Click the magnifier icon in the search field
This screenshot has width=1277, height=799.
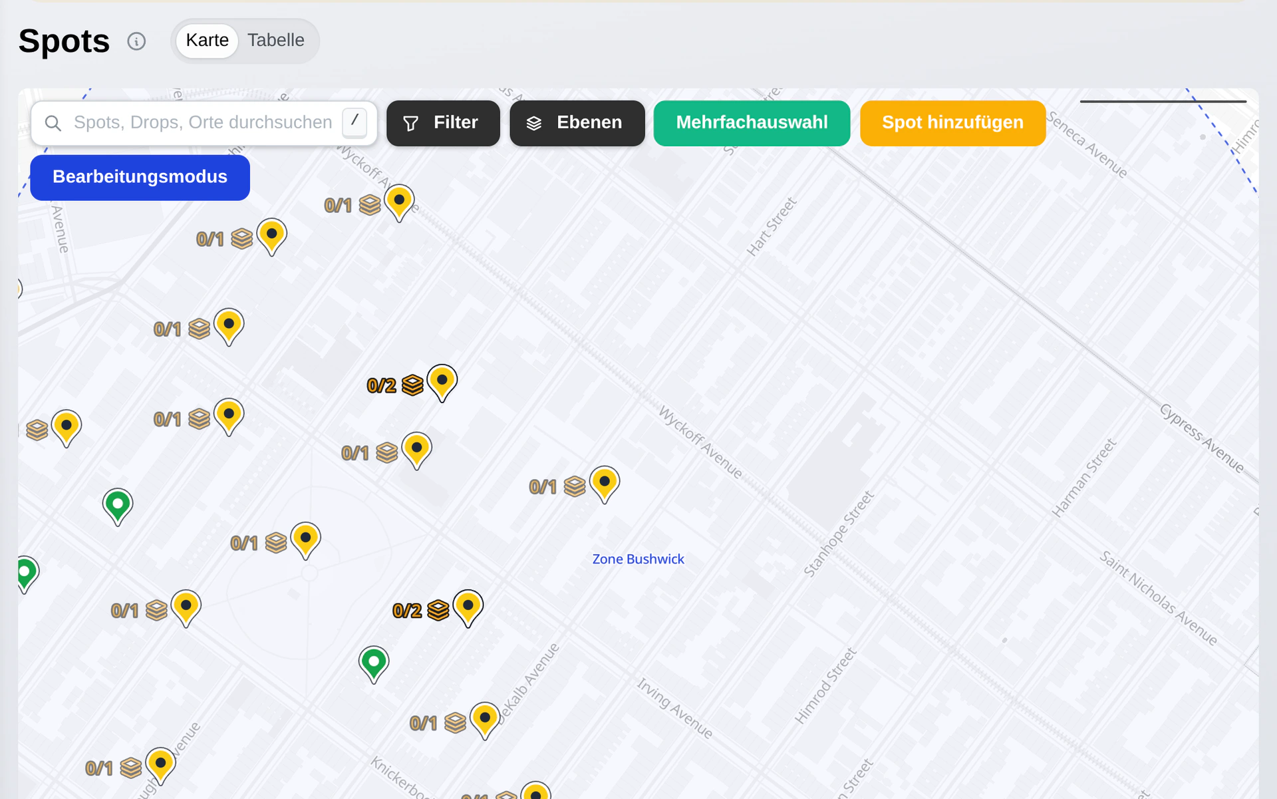[x=53, y=123]
